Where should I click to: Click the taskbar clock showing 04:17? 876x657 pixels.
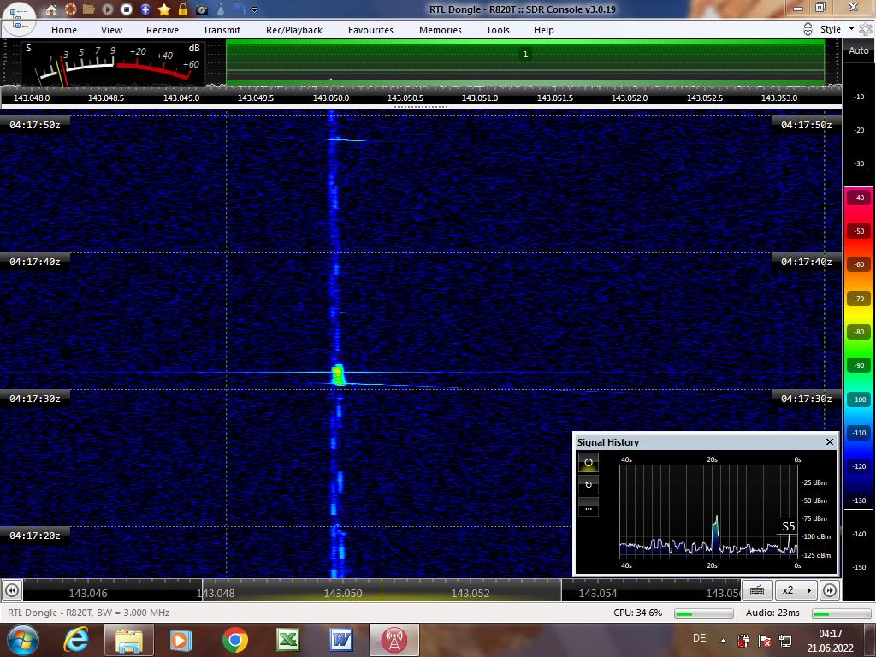click(x=830, y=641)
